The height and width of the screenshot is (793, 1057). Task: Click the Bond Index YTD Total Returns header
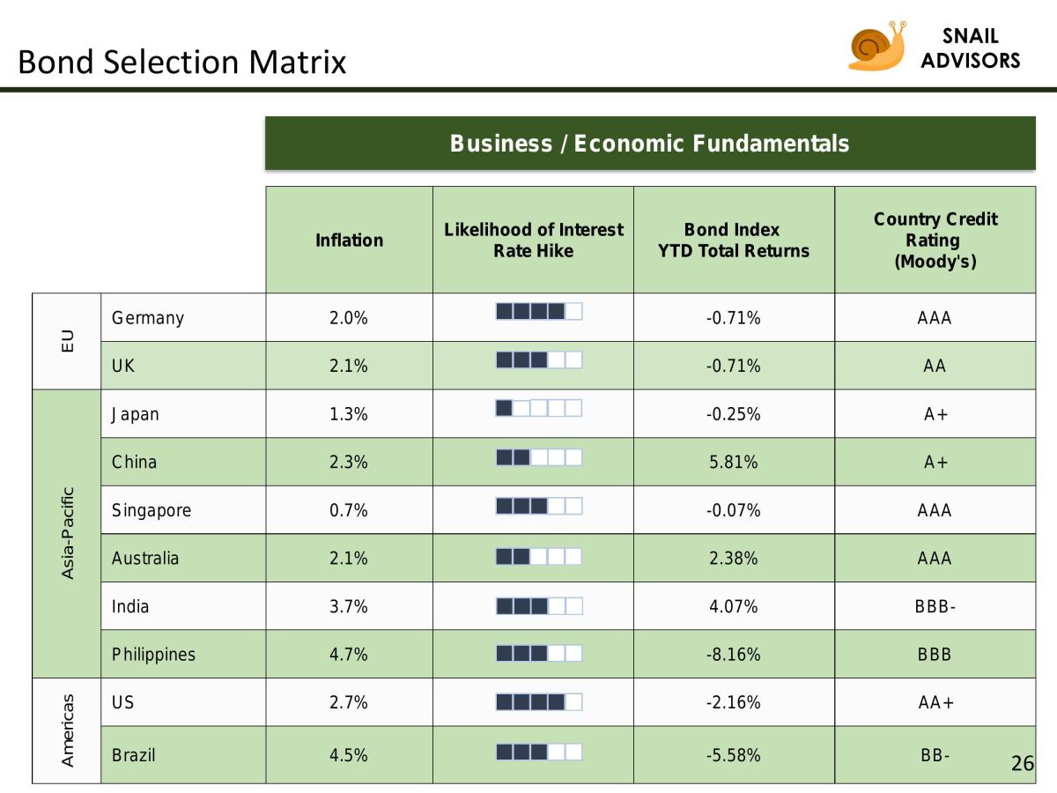click(x=734, y=240)
